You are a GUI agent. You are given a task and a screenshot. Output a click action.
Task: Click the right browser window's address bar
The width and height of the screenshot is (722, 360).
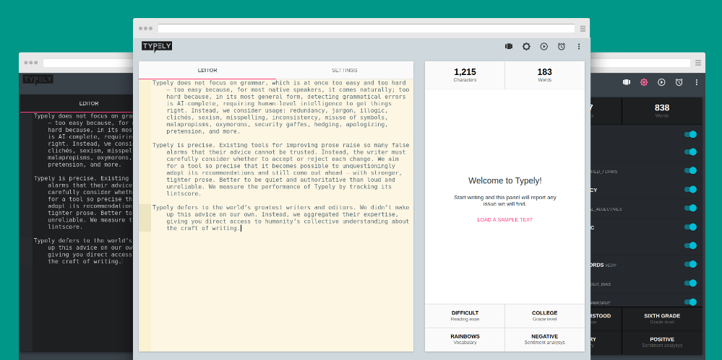coord(640,63)
